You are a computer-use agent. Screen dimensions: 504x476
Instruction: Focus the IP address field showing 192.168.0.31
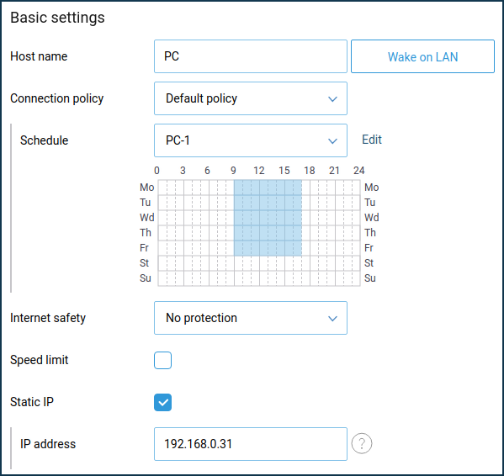(x=251, y=444)
